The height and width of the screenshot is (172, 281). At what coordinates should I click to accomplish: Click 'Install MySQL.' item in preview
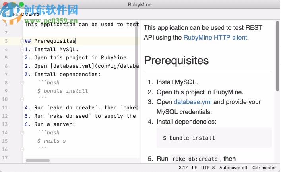pyautogui.click(x=177, y=82)
